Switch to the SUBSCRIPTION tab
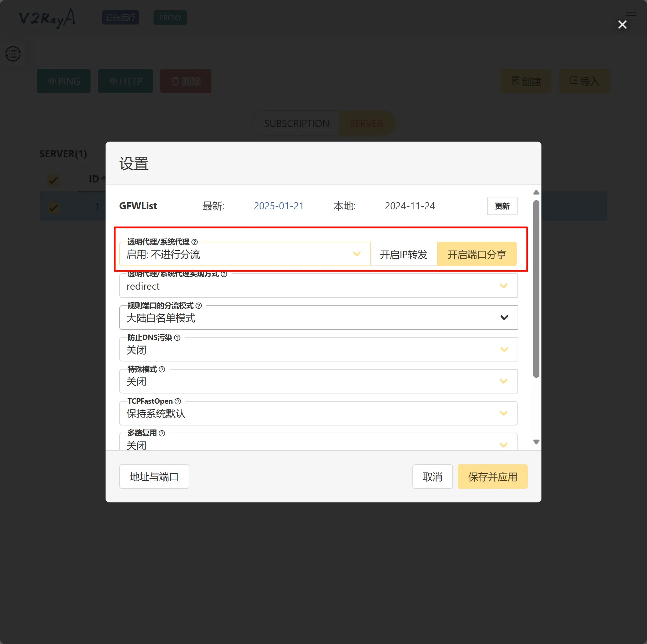The width and height of the screenshot is (647, 644). point(297,123)
